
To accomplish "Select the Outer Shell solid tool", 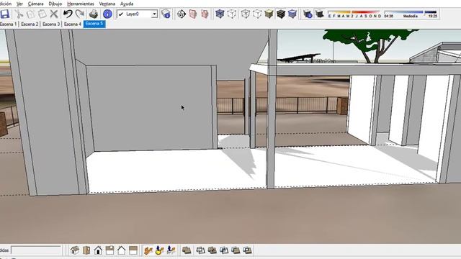I will [x=187, y=250].
